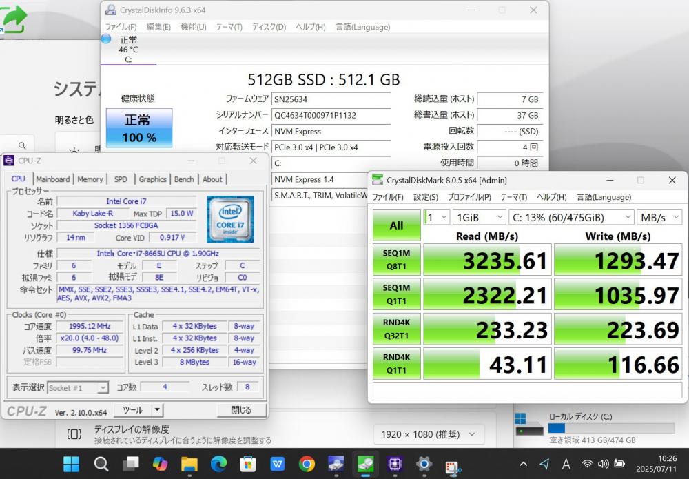
Task: Click CPU-Z ツール button
Action: (133, 410)
